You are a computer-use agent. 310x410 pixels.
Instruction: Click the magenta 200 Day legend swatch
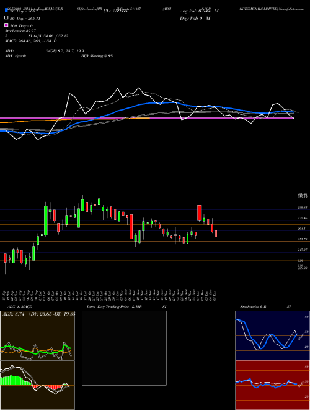click(7, 25)
